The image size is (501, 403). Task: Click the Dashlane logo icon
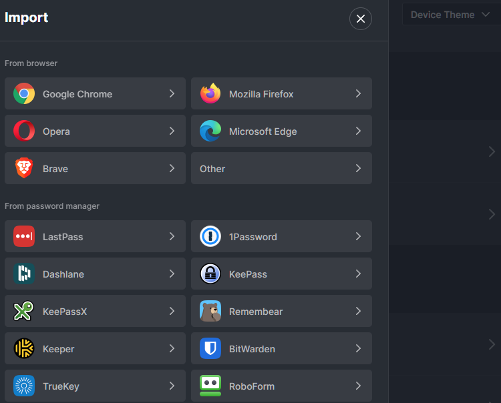click(x=24, y=274)
